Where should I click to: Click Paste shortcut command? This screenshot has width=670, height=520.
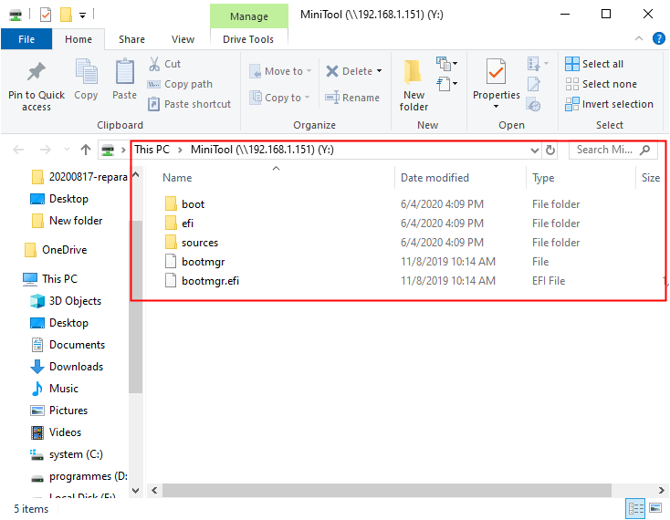tap(189, 104)
